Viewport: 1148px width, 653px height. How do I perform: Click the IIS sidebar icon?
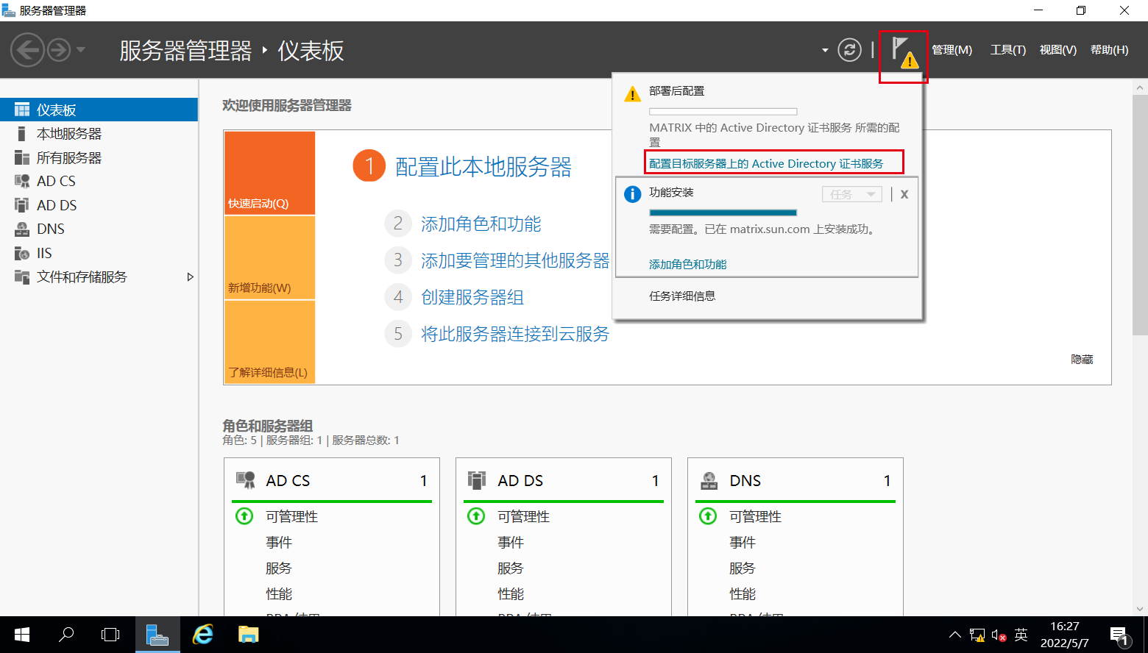(22, 253)
